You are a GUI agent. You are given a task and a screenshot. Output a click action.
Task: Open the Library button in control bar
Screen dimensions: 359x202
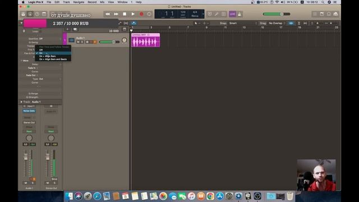point(23,14)
